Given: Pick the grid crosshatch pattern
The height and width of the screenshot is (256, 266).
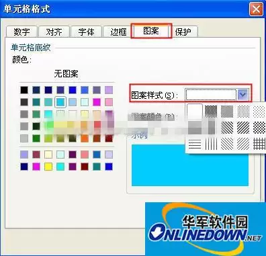Looking at the screenshot, I should (x=259, y=144).
